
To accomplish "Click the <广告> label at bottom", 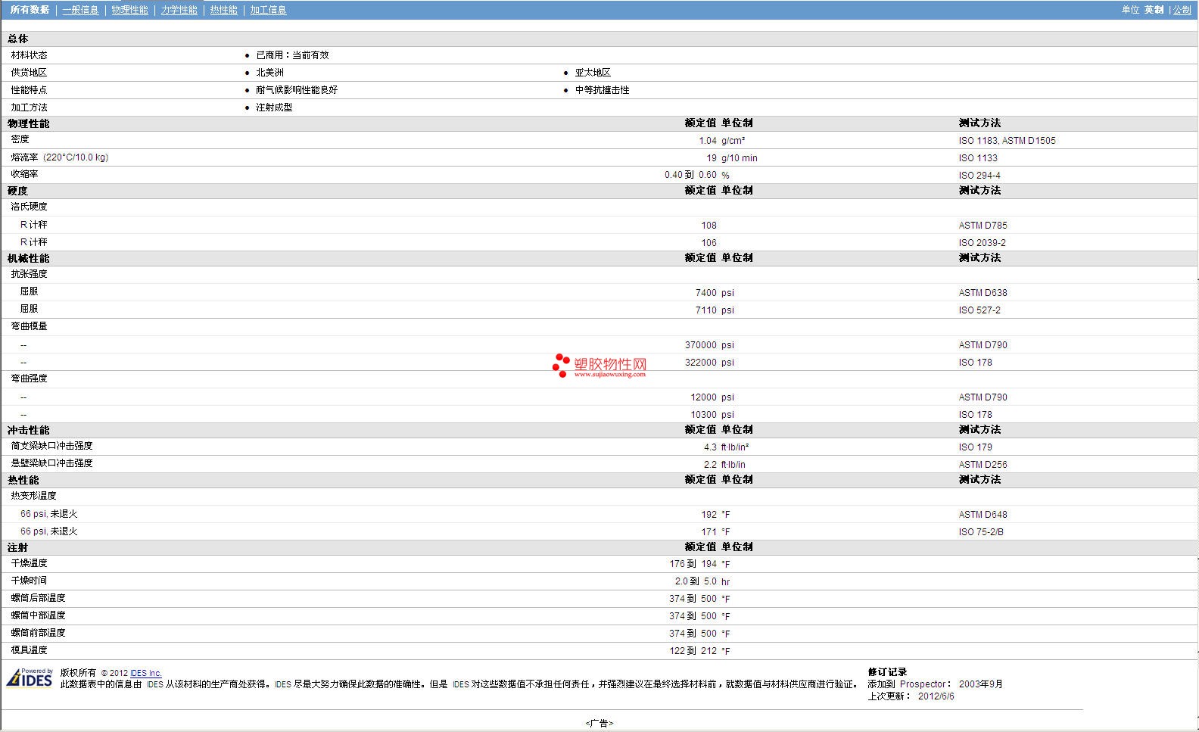I will (599, 723).
